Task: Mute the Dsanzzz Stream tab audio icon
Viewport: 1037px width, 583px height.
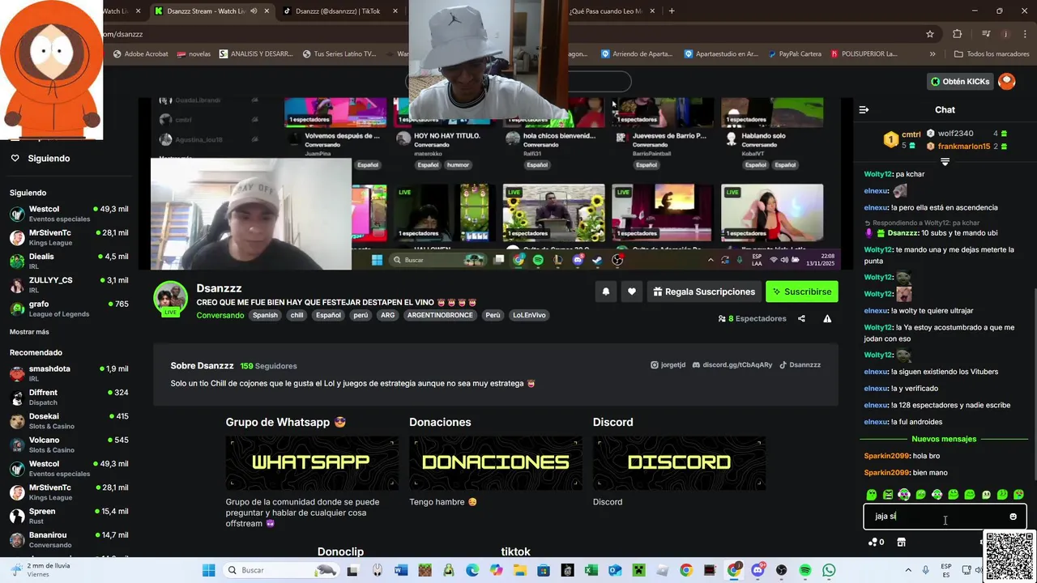Action: 254,11
